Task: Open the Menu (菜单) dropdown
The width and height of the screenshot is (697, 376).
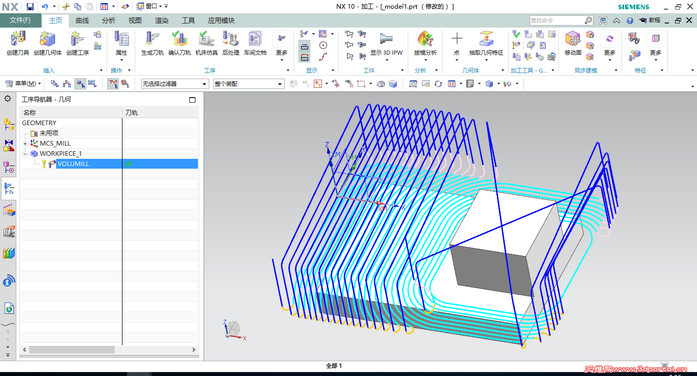Action: [x=23, y=84]
